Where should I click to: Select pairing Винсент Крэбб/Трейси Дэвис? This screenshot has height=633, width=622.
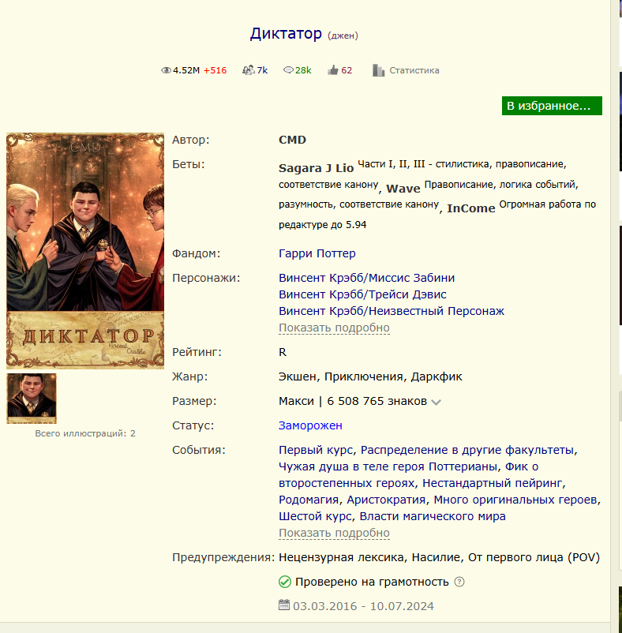362,294
